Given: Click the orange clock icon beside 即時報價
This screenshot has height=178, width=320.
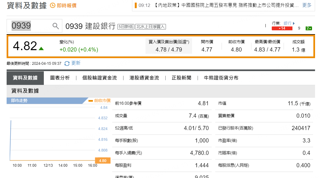Looking at the screenshot, I should (52, 5).
